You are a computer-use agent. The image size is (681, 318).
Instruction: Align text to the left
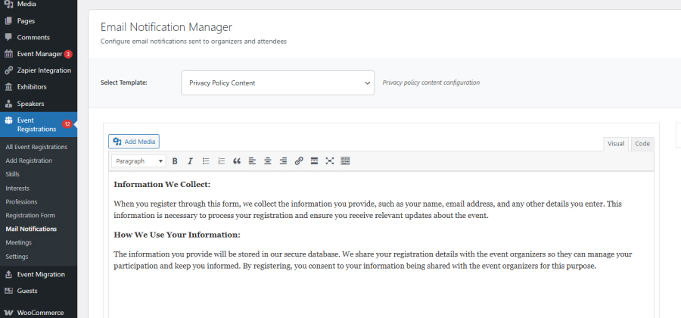click(x=252, y=161)
